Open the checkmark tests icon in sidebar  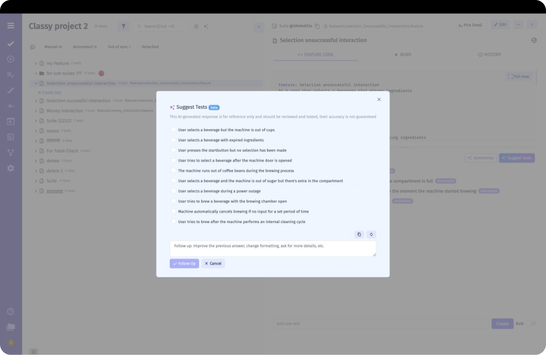tap(11, 43)
